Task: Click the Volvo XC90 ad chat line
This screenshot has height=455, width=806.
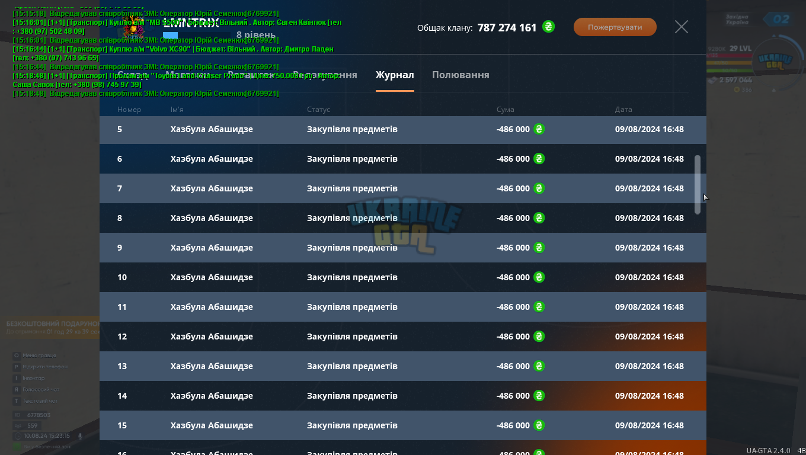Action: 173,53
